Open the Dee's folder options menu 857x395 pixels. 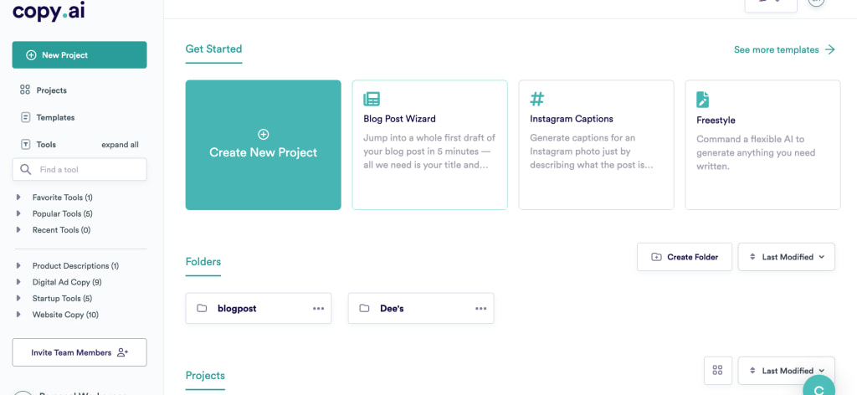pos(481,308)
